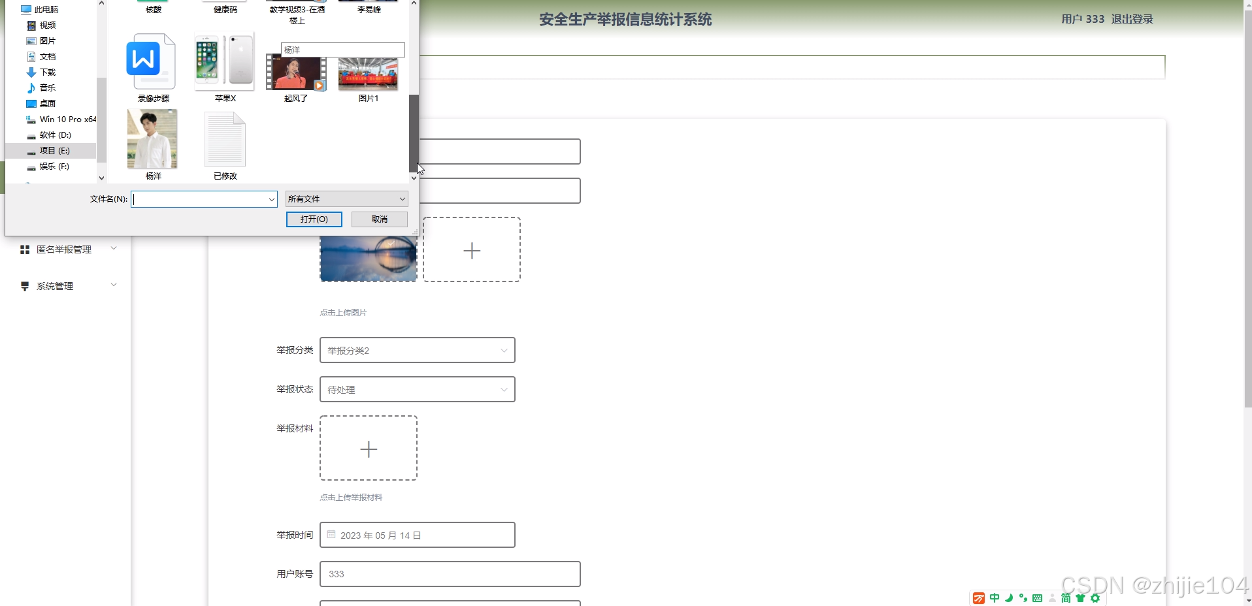This screenshot has width=1252, height=606.
Task: Add another image with the plus box
Action: click(x=472, y=249)
